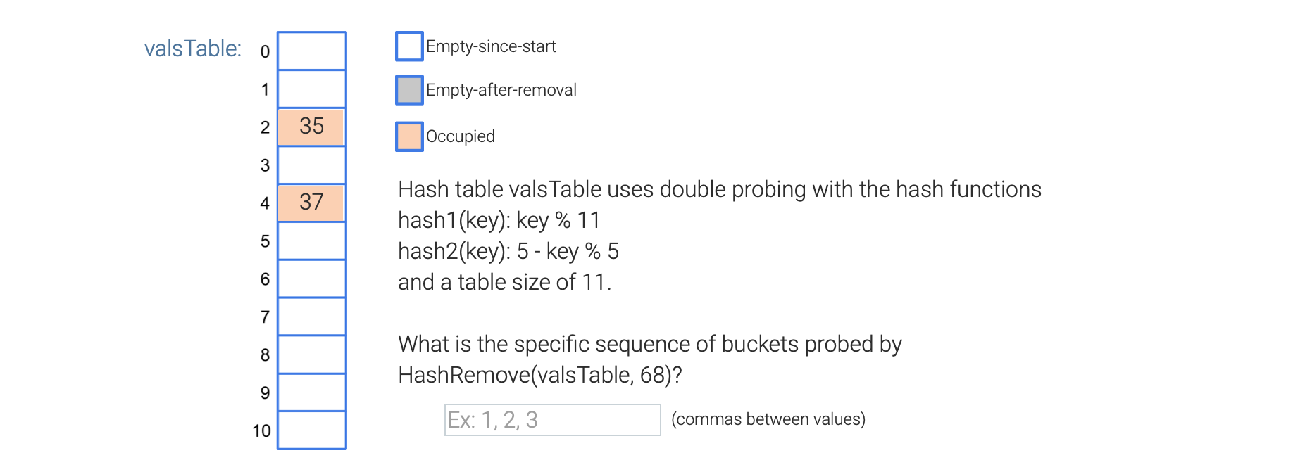Click the Empty-since-start legend swatch
Image resolution: width=1293 pixels, height=460 pixels.
pyautogui.click(x=409, y=46)
